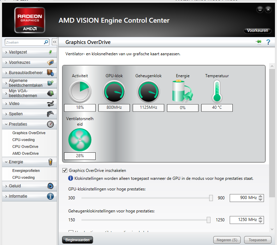Click the Energie battery plug graphic
This screenshot has width=277, height=245.
[x=182, y=91]
